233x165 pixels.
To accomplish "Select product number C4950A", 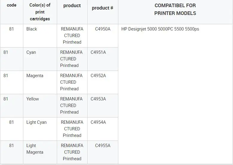I will point(102,29).
